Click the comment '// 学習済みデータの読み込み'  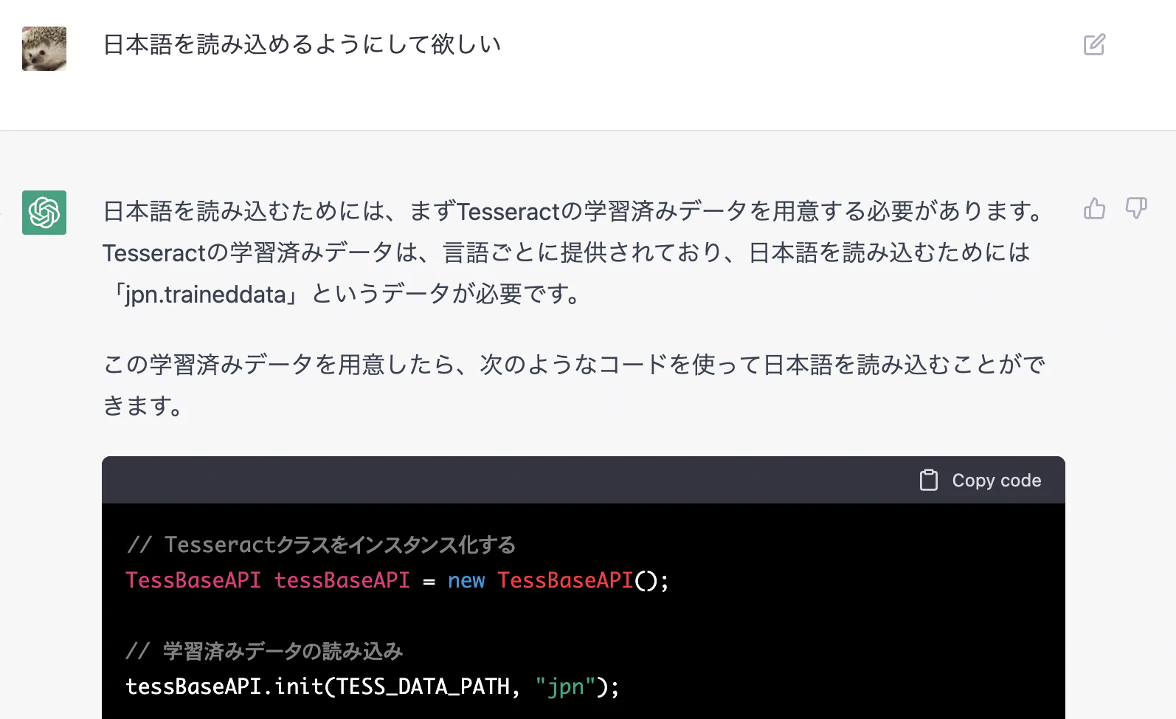click(x=264, y=651)
